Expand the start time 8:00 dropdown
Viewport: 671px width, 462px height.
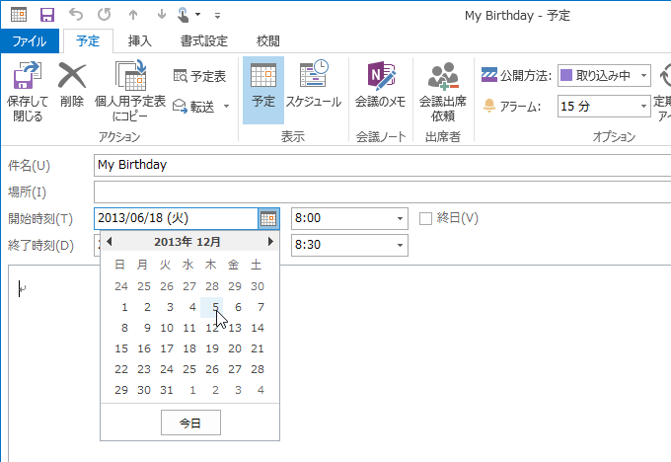pos(400,218)
